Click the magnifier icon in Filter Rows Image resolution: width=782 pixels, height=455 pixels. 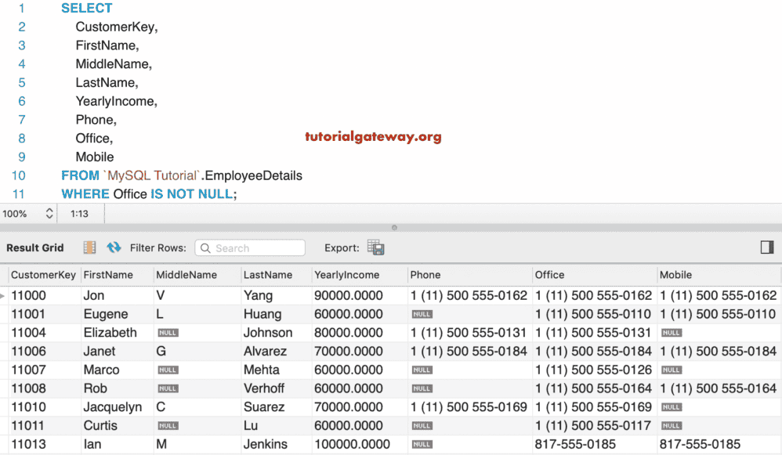coord(205,248)
